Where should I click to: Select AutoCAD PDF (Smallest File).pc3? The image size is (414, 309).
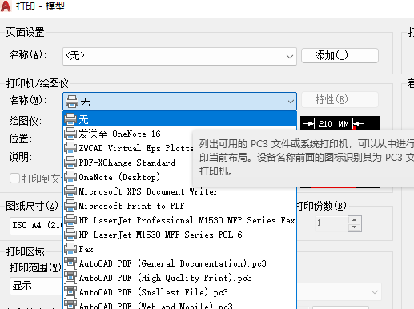(x=179, y=292)
